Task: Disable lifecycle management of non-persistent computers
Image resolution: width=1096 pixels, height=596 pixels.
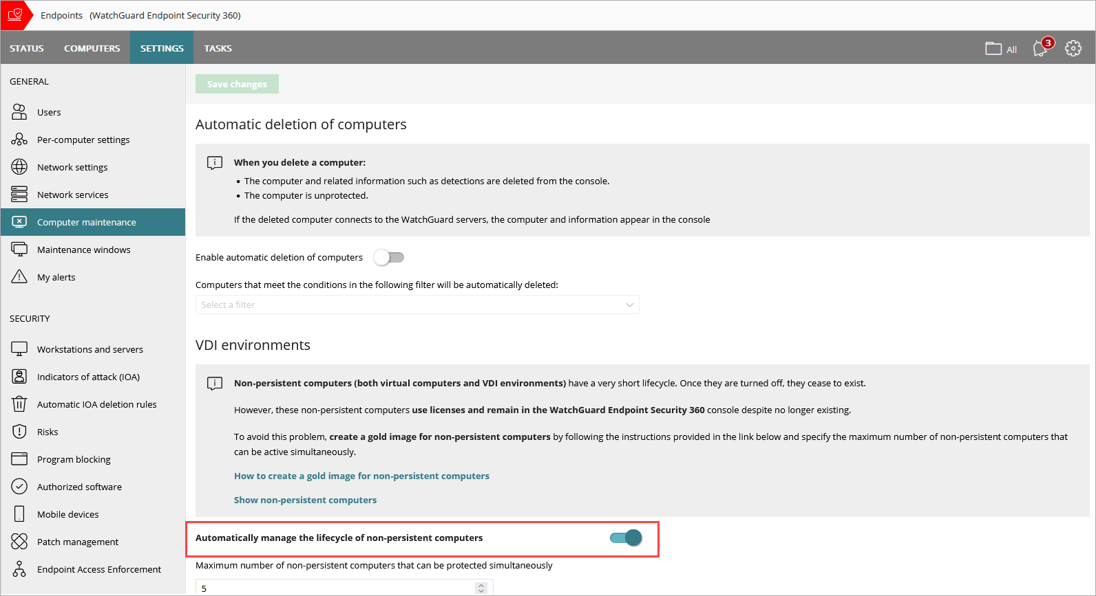Action: (x=626, y=538)
